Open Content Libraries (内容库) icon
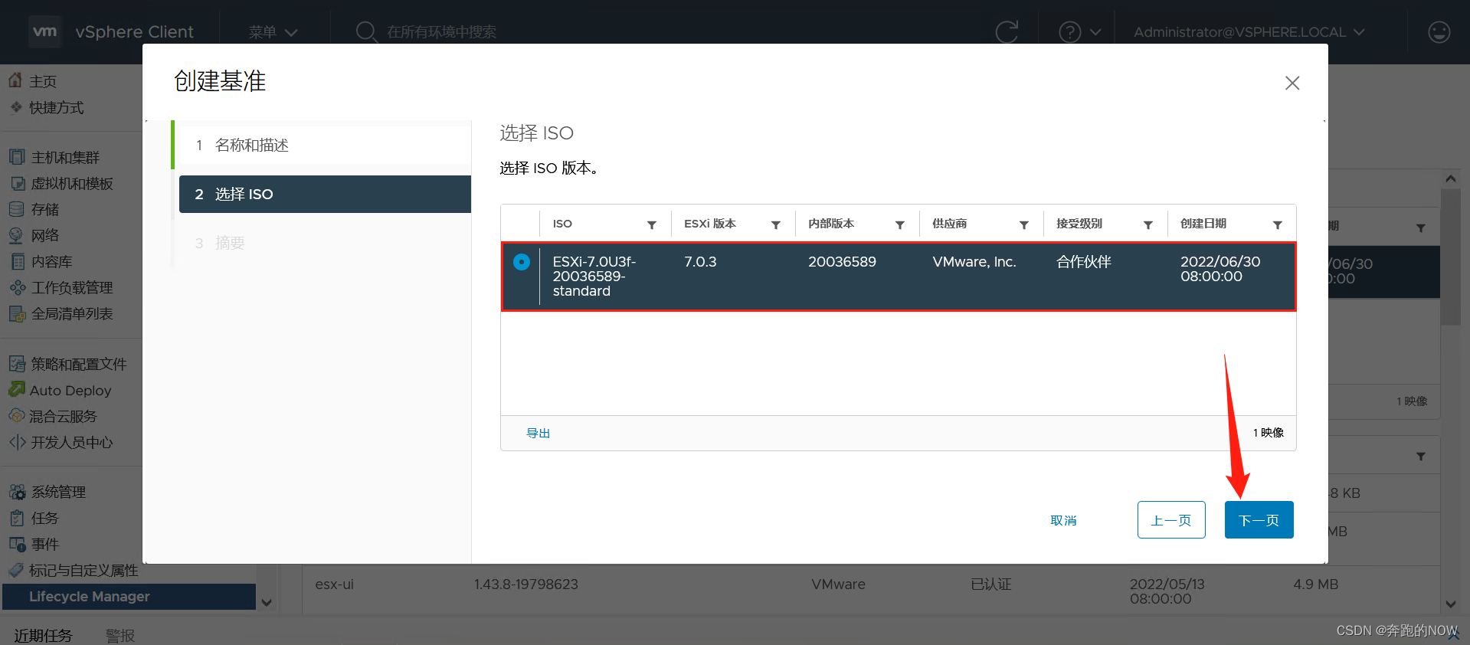 17,261
